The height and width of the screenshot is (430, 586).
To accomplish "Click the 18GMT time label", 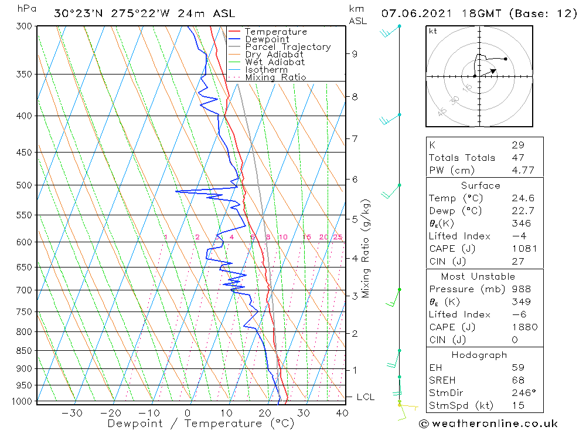I will coord(481,13).
